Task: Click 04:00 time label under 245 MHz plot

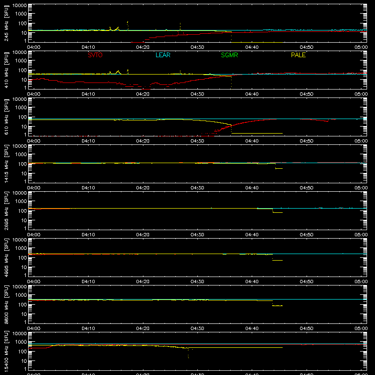Action: click(x=33, y=47)
